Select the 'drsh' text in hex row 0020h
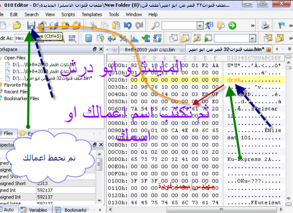 point(234,80)
